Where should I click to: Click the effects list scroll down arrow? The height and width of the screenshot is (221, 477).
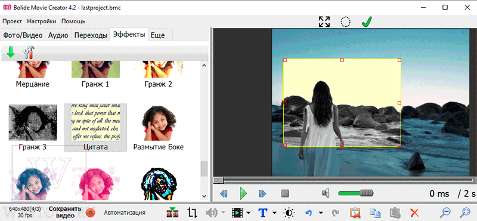[204, 196]
